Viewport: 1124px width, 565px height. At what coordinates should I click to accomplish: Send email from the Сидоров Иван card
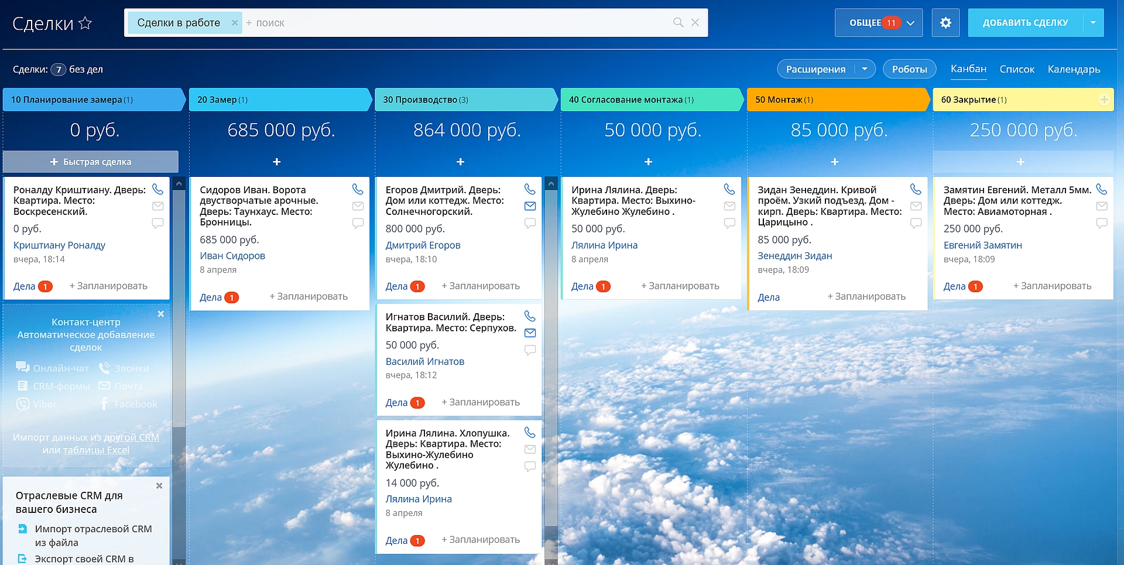click(358, 206)
